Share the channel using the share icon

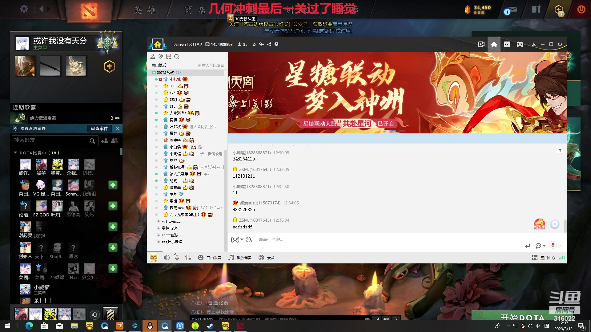tap(269, 44)
